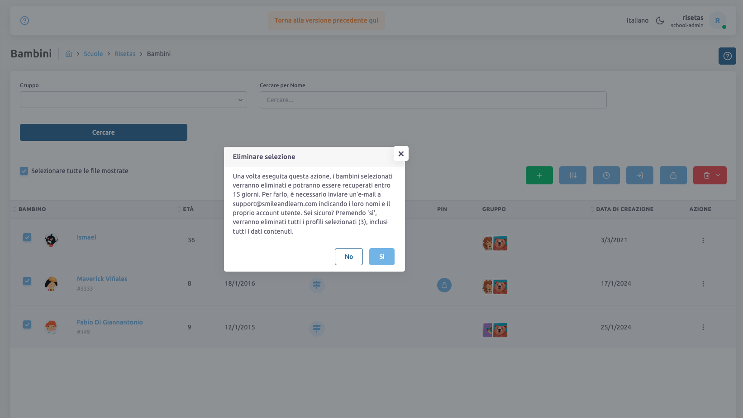Viewport: 743px width, 418px height.
Task: Expand the Gruppo dropdown
Action: click(133, 100)
